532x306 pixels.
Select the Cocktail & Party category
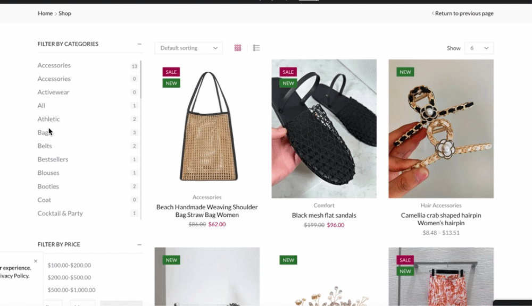click(60, 214)
